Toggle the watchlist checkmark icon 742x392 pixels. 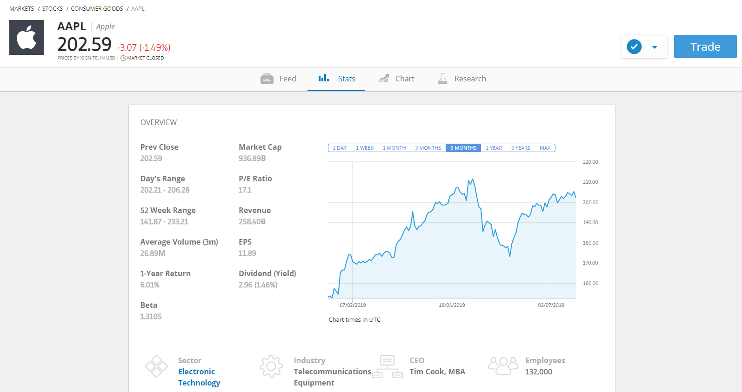[634, 47]
